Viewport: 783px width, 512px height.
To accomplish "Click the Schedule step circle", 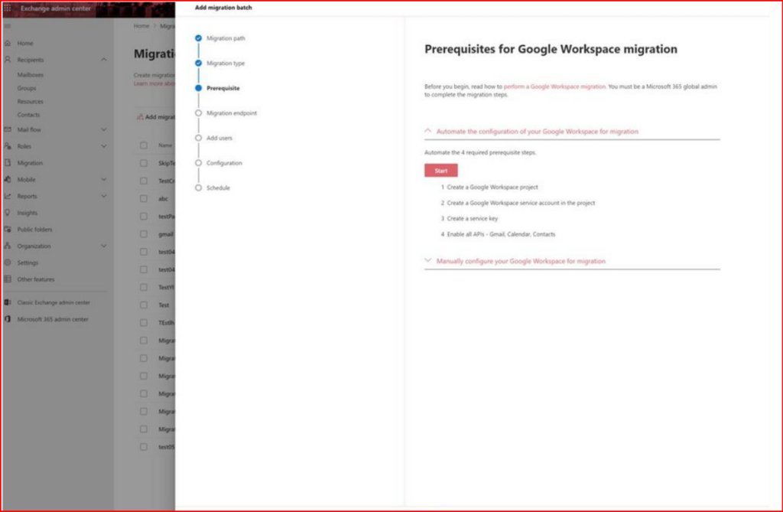I will [x=198, y=188].
